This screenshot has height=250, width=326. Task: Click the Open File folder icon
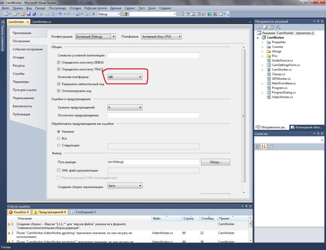click(23, 14)
